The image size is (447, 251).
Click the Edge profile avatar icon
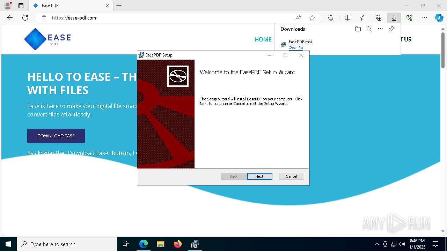click(x=8, y=6)
